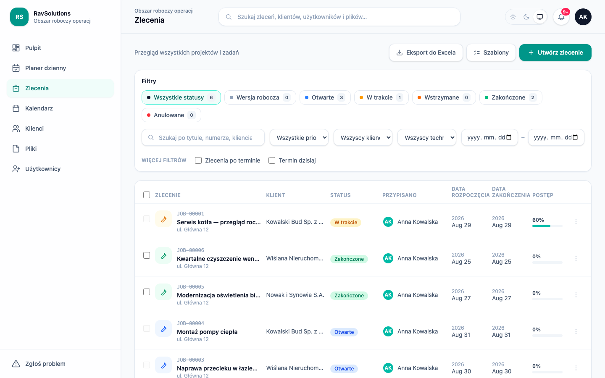Select system theme monitor icon

point(540,17)
